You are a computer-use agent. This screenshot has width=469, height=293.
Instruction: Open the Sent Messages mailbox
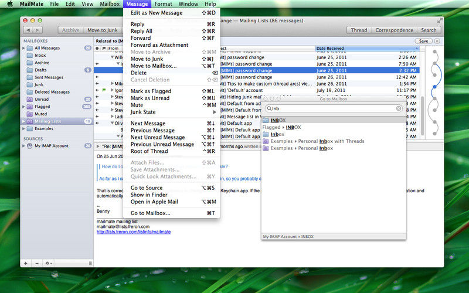point(49,77)
